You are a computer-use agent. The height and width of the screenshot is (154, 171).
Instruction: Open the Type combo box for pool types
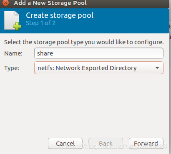(x=99, y=68)
